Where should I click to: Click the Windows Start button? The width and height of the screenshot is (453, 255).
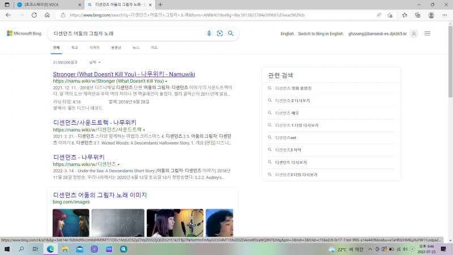pyautogui.click(x=6, y=249)
